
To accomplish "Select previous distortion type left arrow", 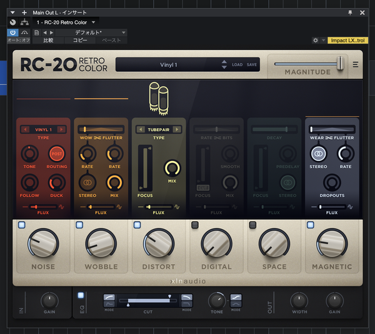I will pos(141,129).
